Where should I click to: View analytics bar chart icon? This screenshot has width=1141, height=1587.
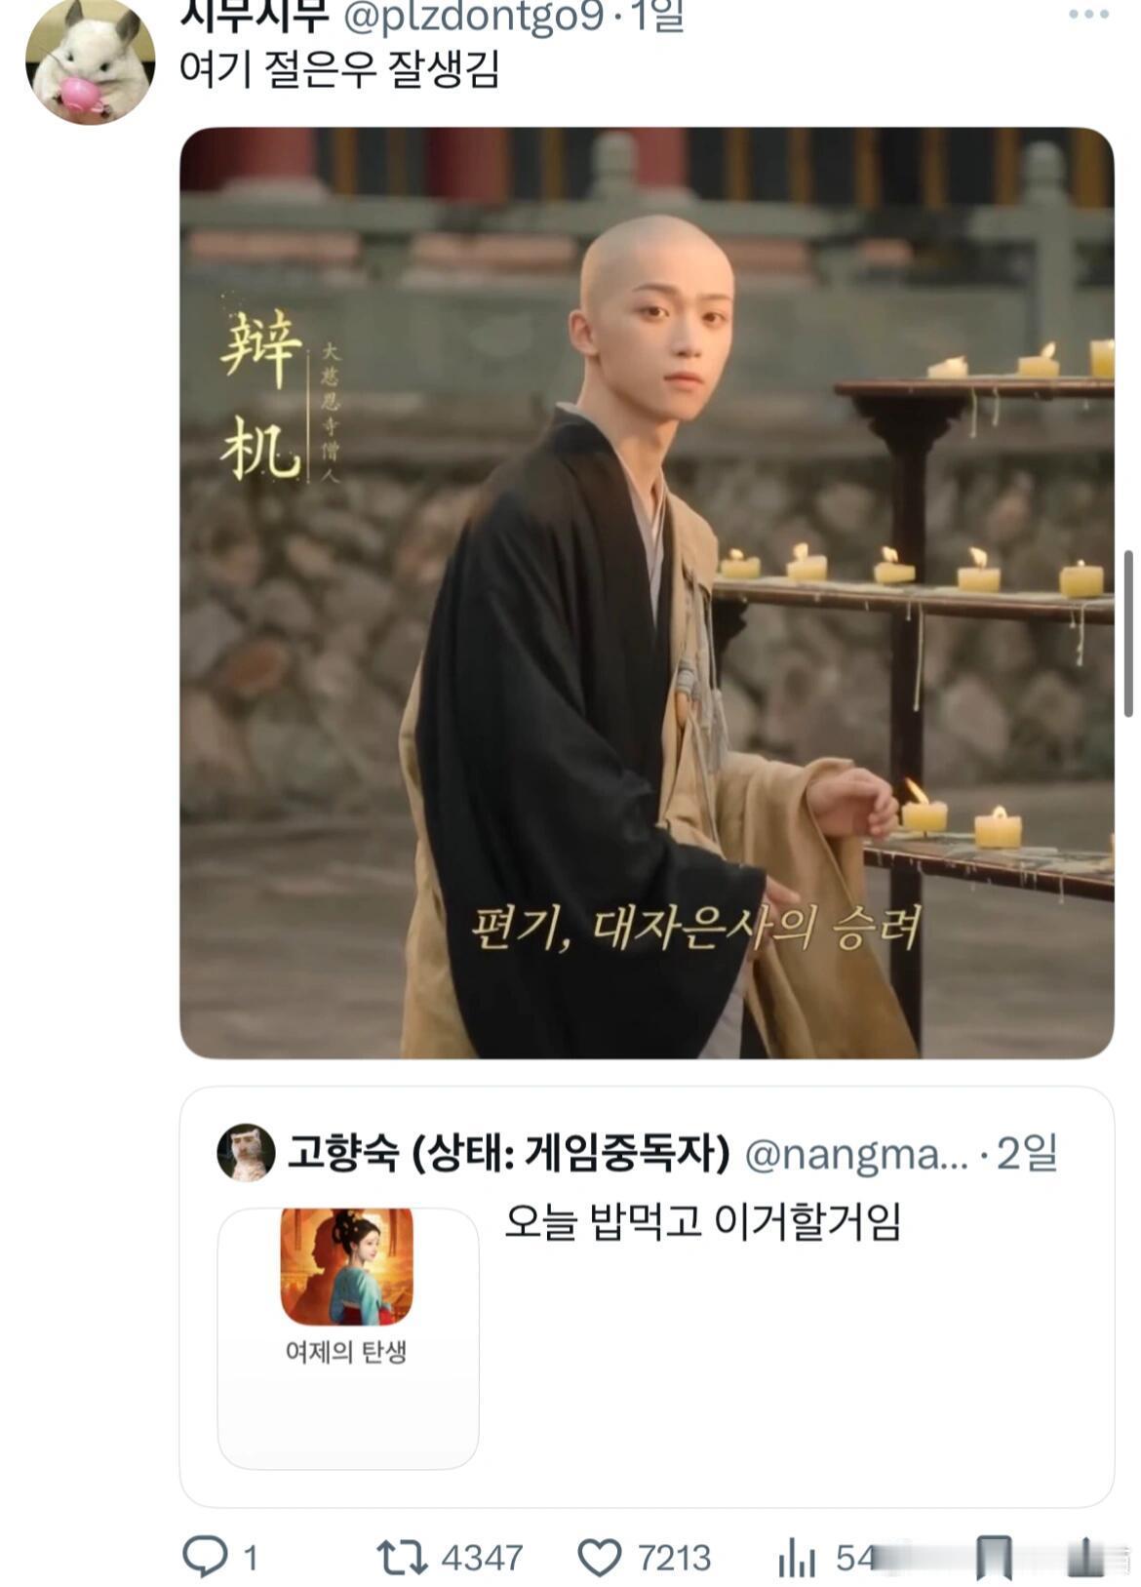(796, 1557)
